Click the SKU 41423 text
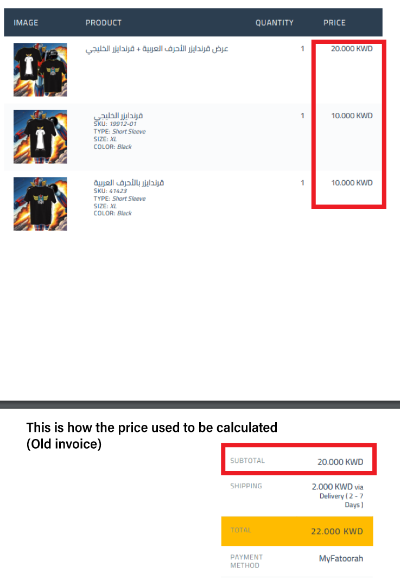 110,191
